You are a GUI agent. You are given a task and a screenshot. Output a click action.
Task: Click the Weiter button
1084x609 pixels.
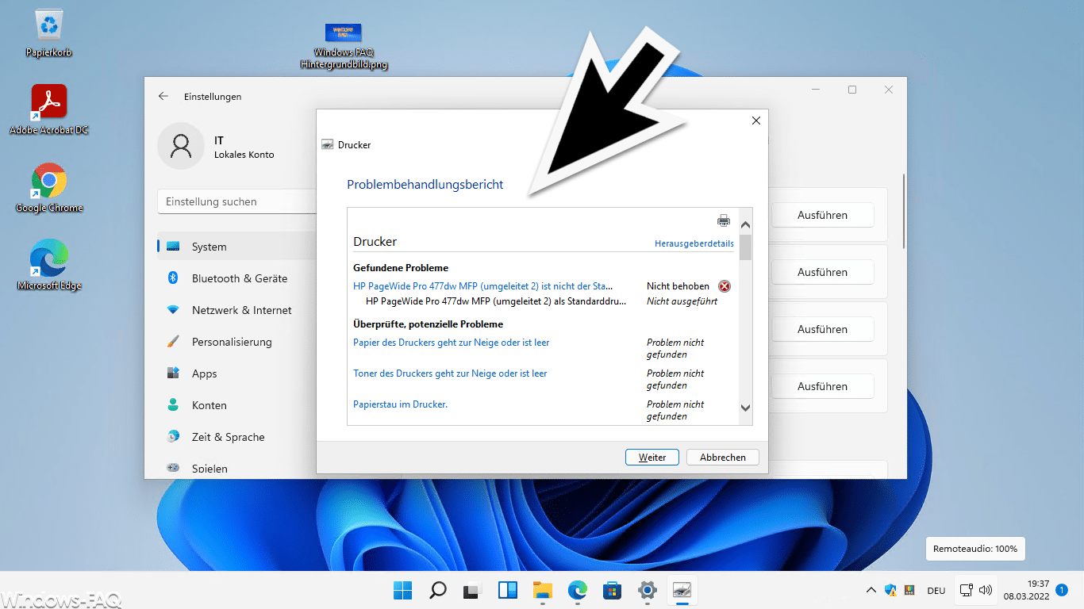point(652,458)
